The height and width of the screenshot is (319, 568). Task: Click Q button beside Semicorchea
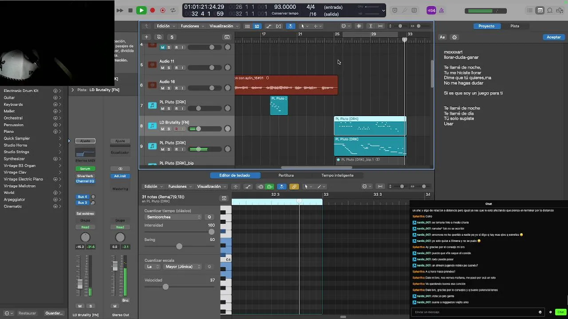209,217
